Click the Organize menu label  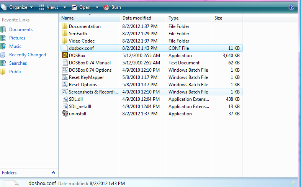pyautogui.click(x=18, y=7)
